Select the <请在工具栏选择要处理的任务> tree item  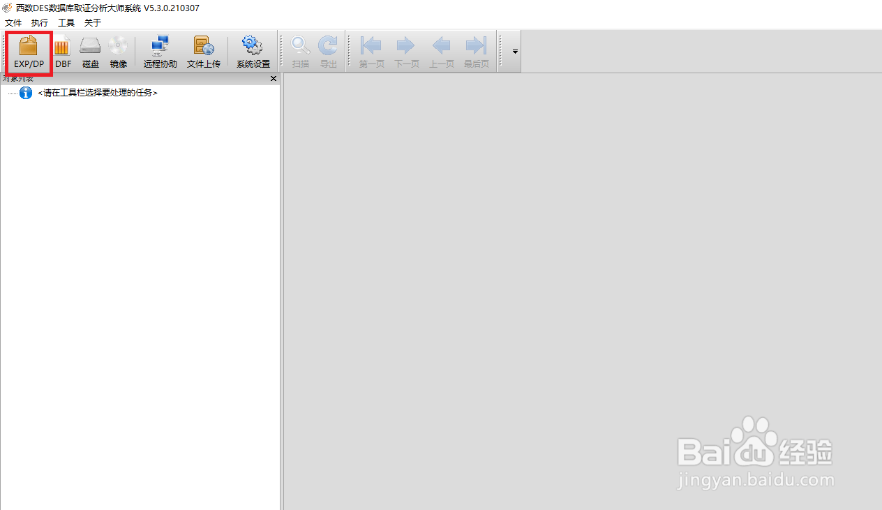pos(98,93)
